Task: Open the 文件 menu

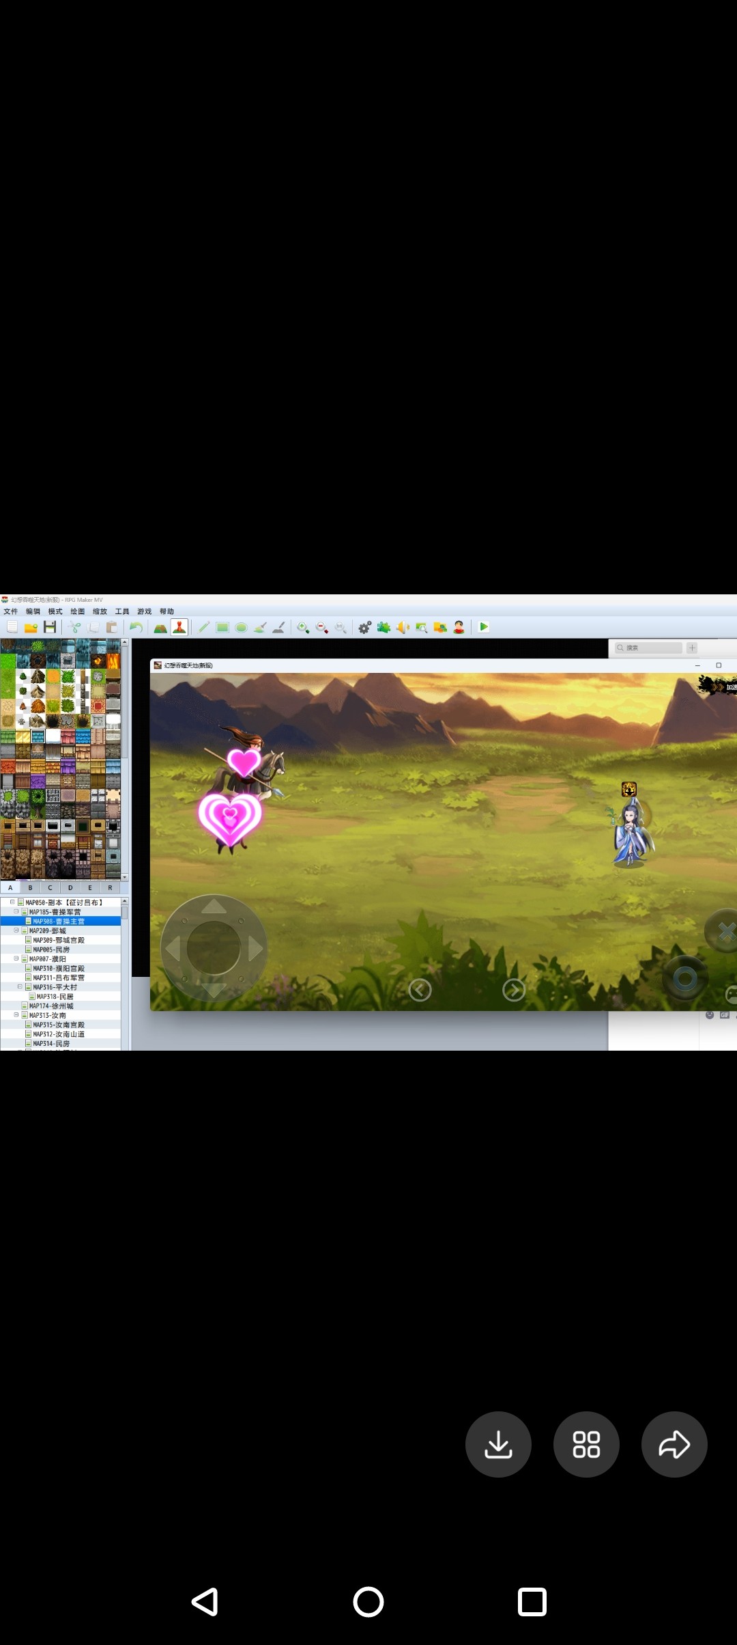Action: 11,611
